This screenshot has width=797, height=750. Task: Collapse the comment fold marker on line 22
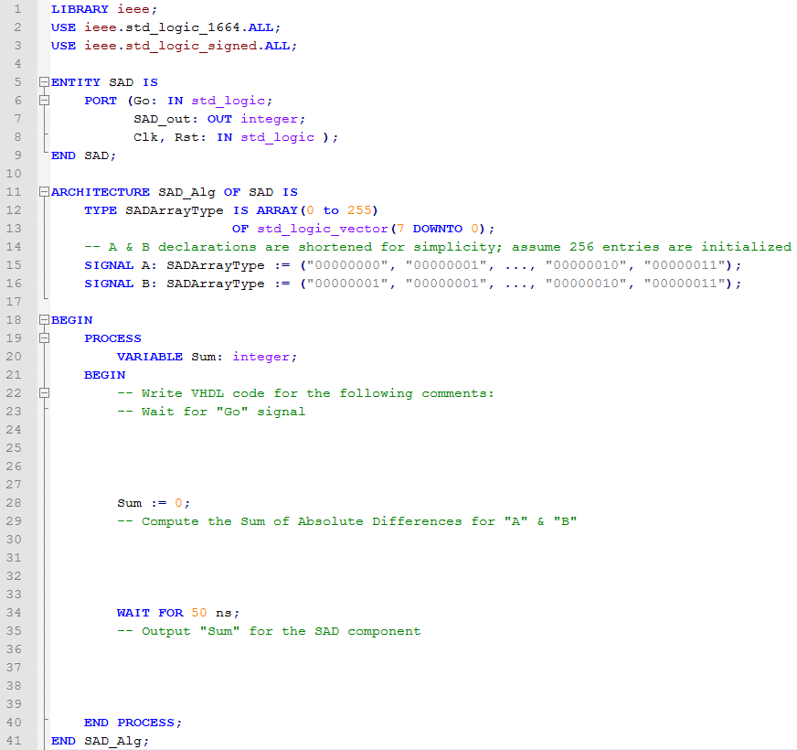pyautogui.click(x=43, y=393)
